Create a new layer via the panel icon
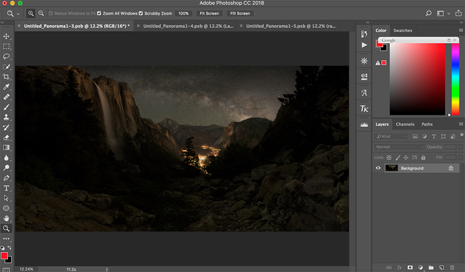 coord(442,267)
